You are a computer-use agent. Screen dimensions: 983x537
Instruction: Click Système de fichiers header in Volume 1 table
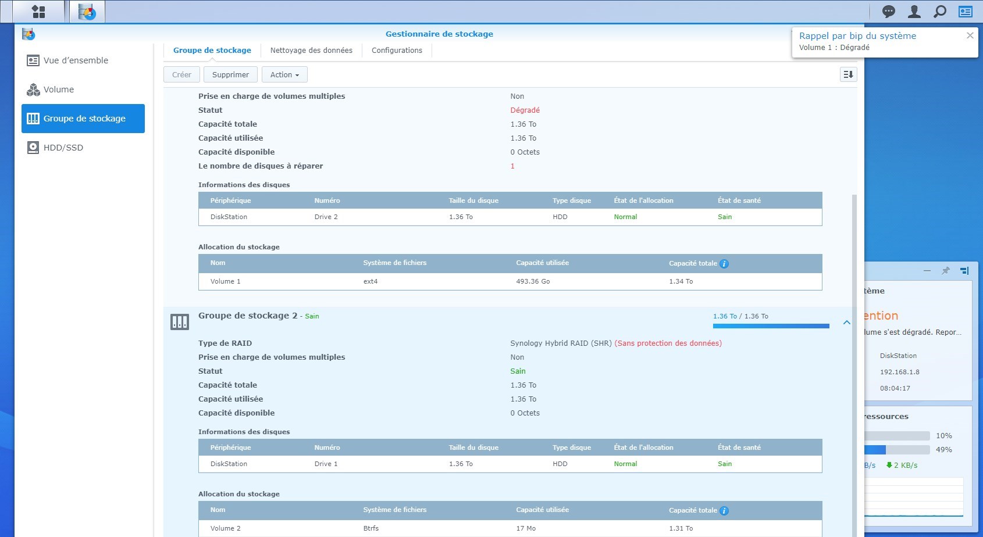394,263
